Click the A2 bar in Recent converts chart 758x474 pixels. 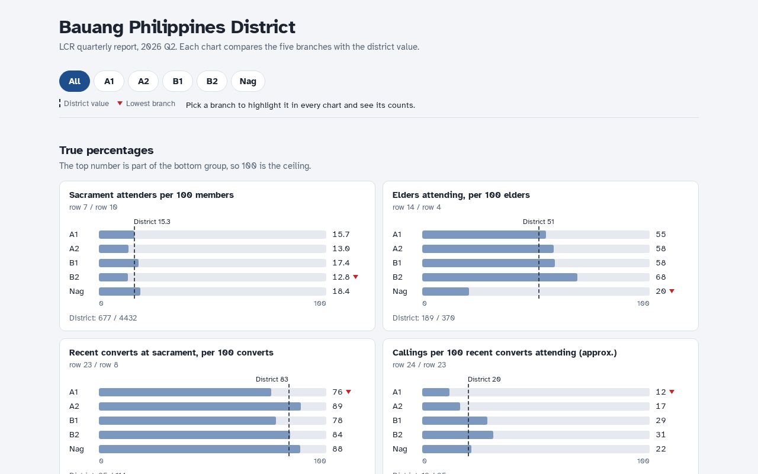coord(200,406)
